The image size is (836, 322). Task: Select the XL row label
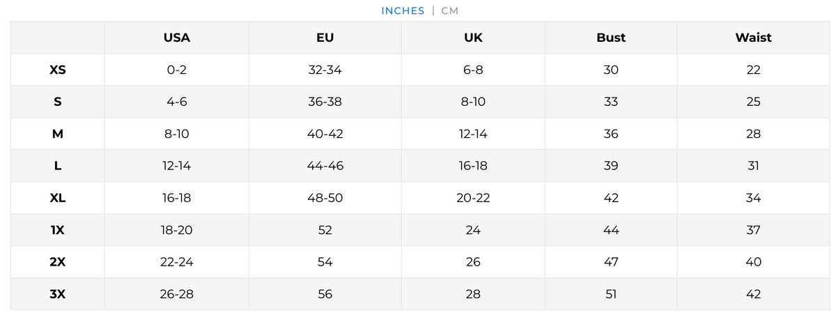pos(58,198)
